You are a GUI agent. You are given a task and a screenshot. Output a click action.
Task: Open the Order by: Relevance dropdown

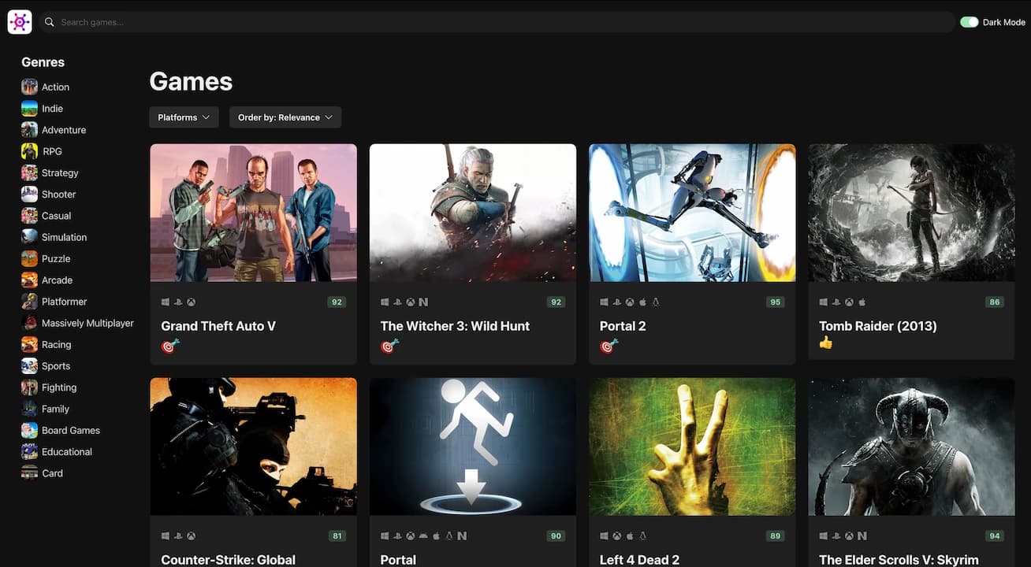285,117
